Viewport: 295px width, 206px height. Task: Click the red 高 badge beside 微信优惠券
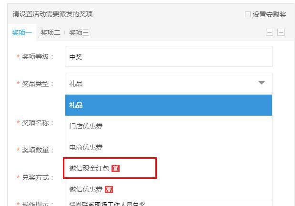109,189
